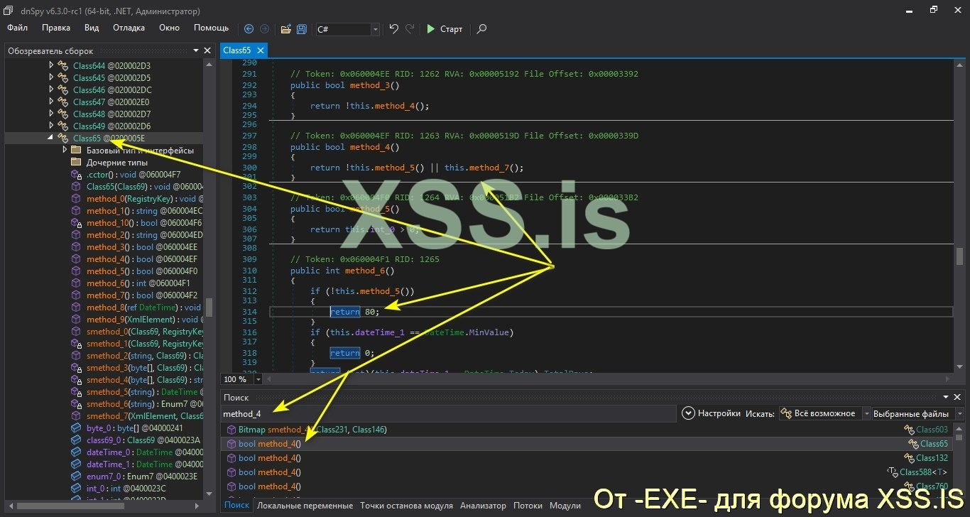
Task: Undo the last action in the toolbar
Action: (394, 29)
